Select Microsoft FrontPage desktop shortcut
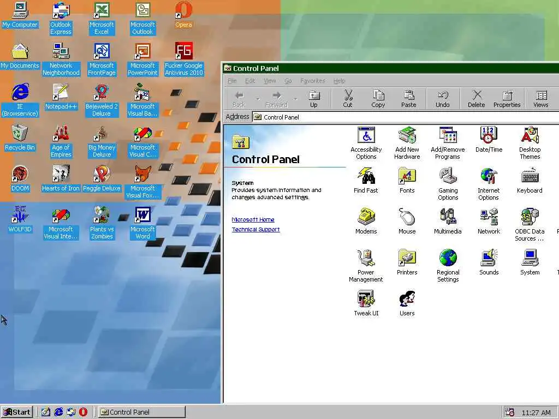Viewport: 559px width, 419px height. click(102, 59)
